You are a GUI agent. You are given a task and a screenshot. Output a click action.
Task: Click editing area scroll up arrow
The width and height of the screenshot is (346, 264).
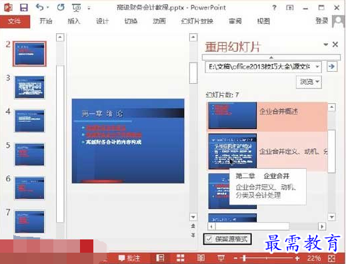click(193, 37)
